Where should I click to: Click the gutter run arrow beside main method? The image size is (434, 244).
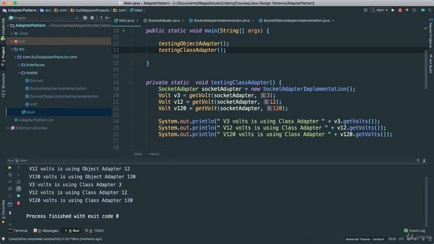tap(124, 30)
